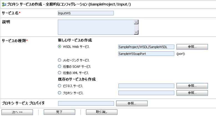The width and height of the screenshot is (216, 116).
Task: Select the ビジネス サービス radio button
Action: point(59,86)
